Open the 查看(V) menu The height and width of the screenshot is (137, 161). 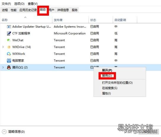tap(33, 4)
